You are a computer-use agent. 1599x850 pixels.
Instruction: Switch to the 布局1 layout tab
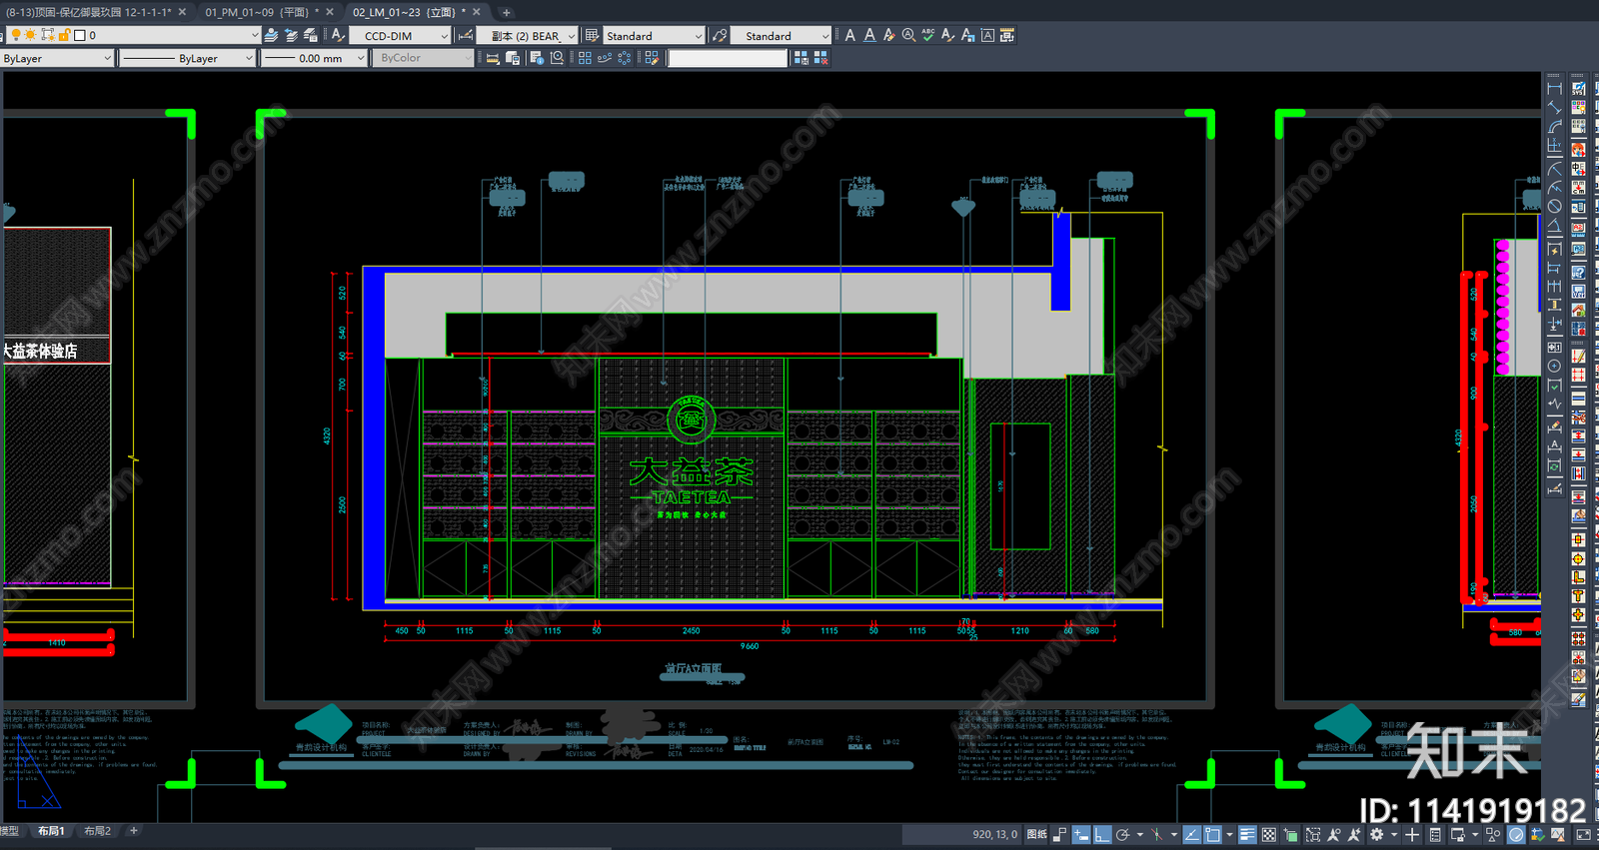51,831
